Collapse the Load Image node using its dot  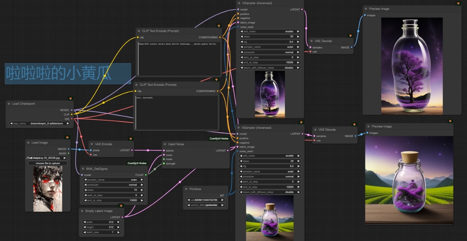[28, 143]
